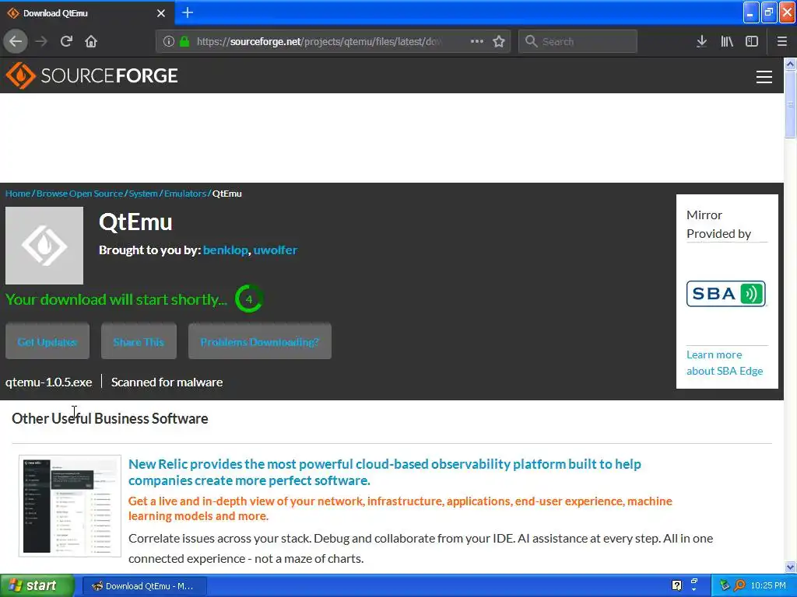Click the page scrollbar up arrow
The height and width of the screenshot is (597, 797).
(x=790, y=64)
